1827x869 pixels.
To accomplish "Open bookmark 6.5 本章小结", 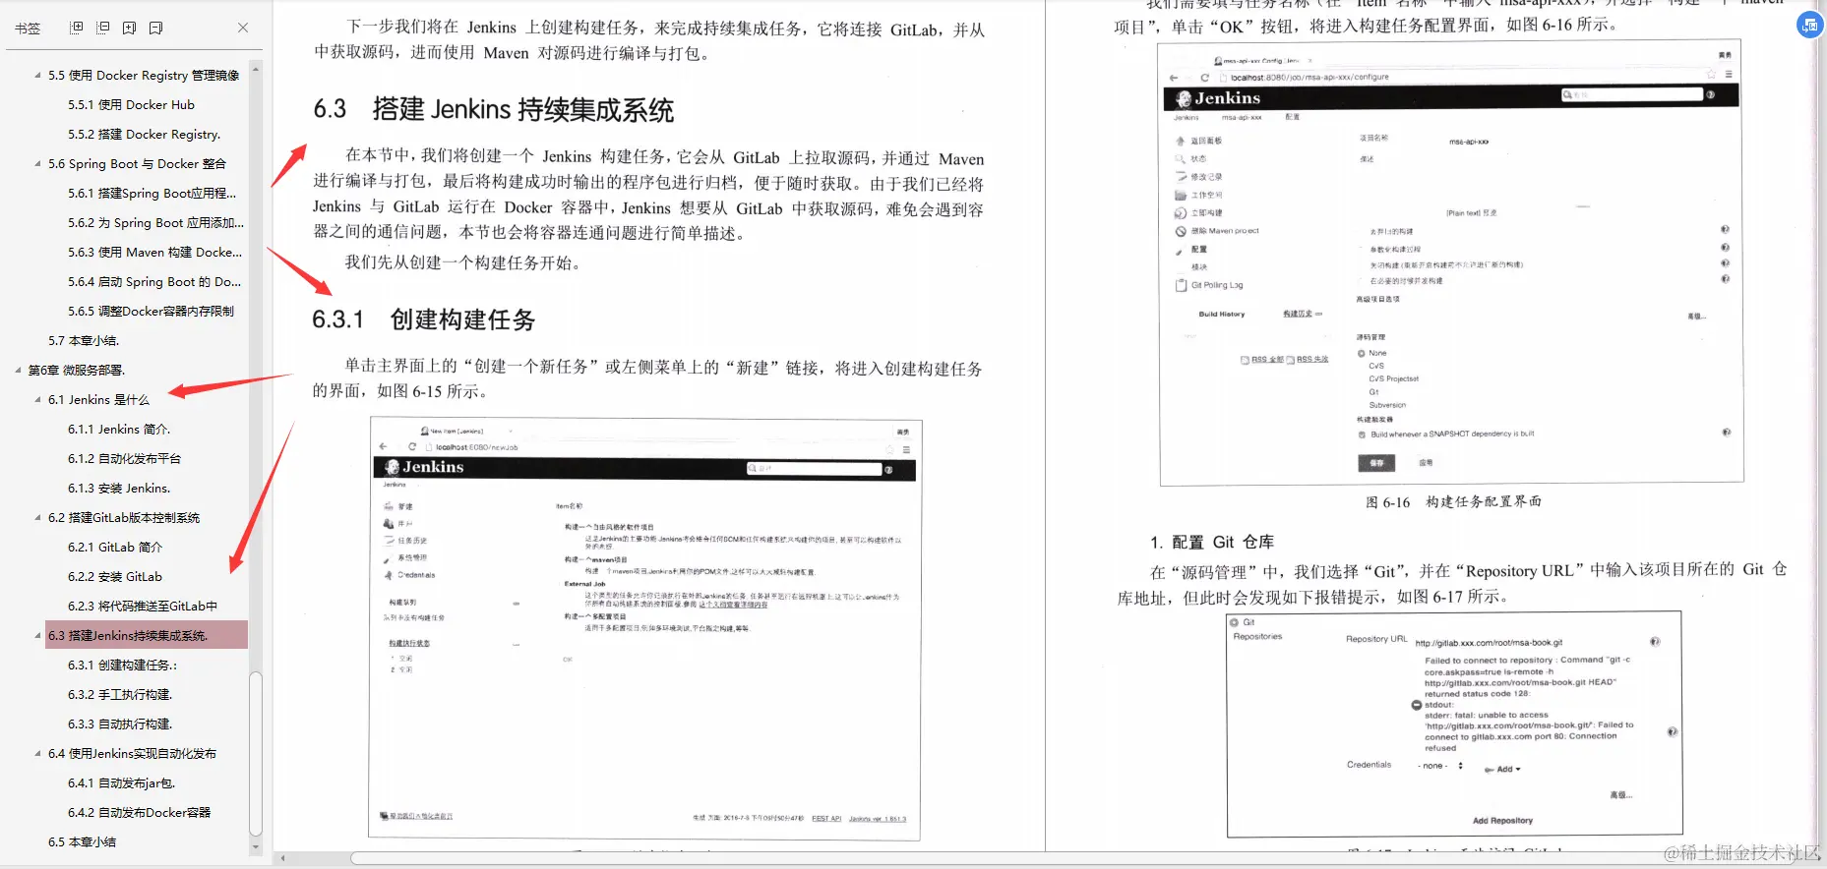I will pyautogui.click(x=82, y=842).
